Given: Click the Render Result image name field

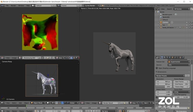Looking at the screenshot, I should click(110, 103).
